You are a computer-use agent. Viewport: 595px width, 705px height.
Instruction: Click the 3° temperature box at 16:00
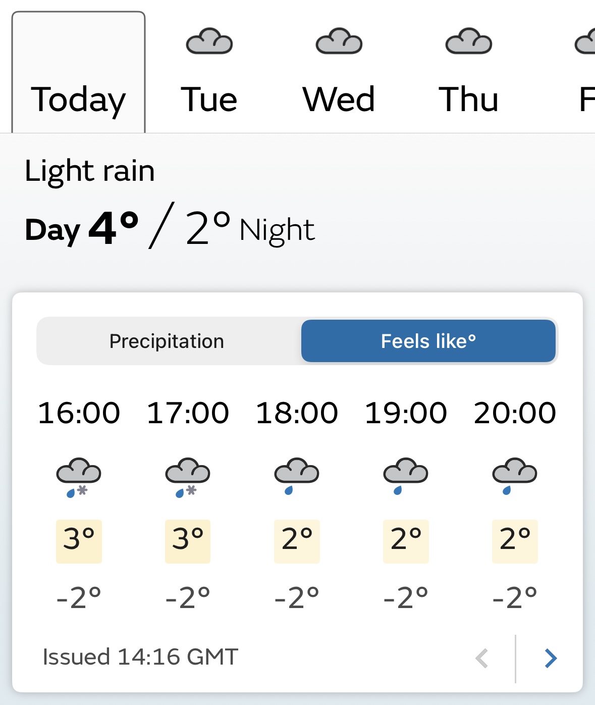79,541
